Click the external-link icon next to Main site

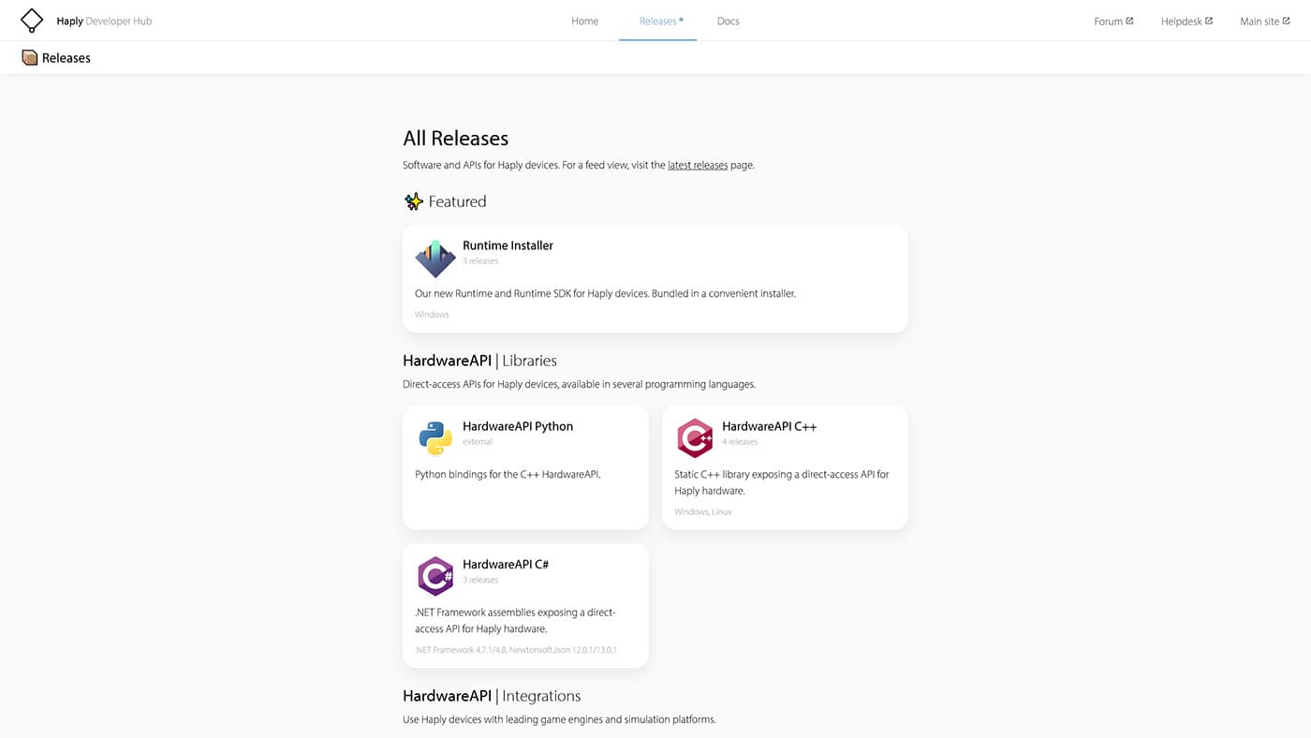[x=1289, y=20]
